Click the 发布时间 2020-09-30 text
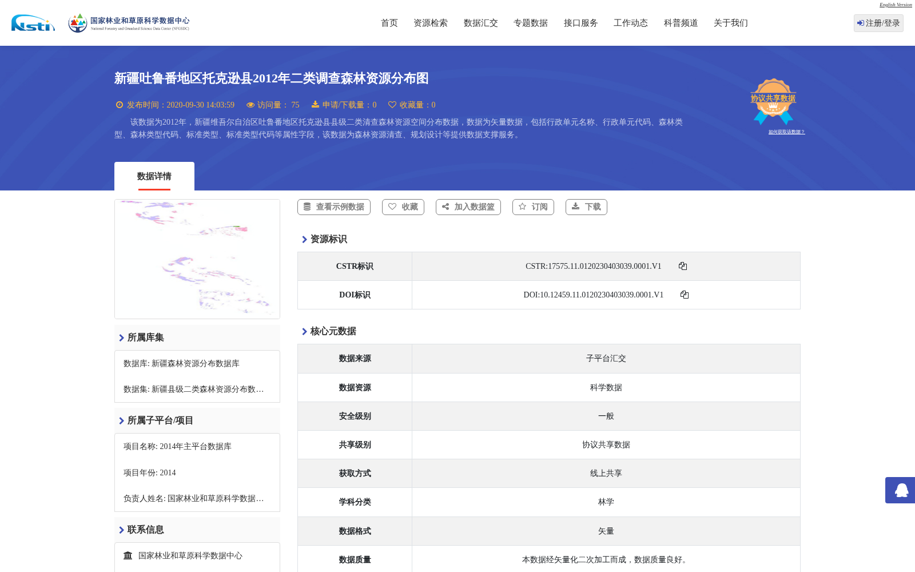 tap(181, 105)
